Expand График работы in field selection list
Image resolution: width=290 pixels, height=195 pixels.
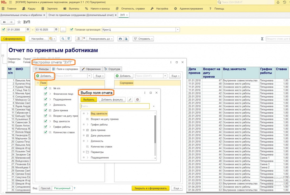pyautogui.click(x=84, y=125)
